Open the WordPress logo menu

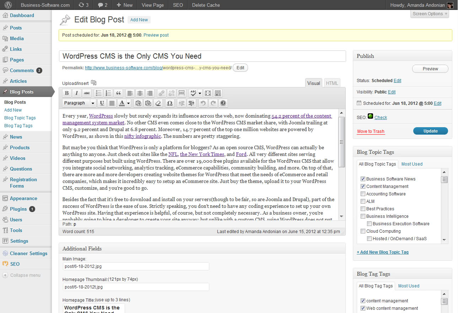[x=8, y=5]
